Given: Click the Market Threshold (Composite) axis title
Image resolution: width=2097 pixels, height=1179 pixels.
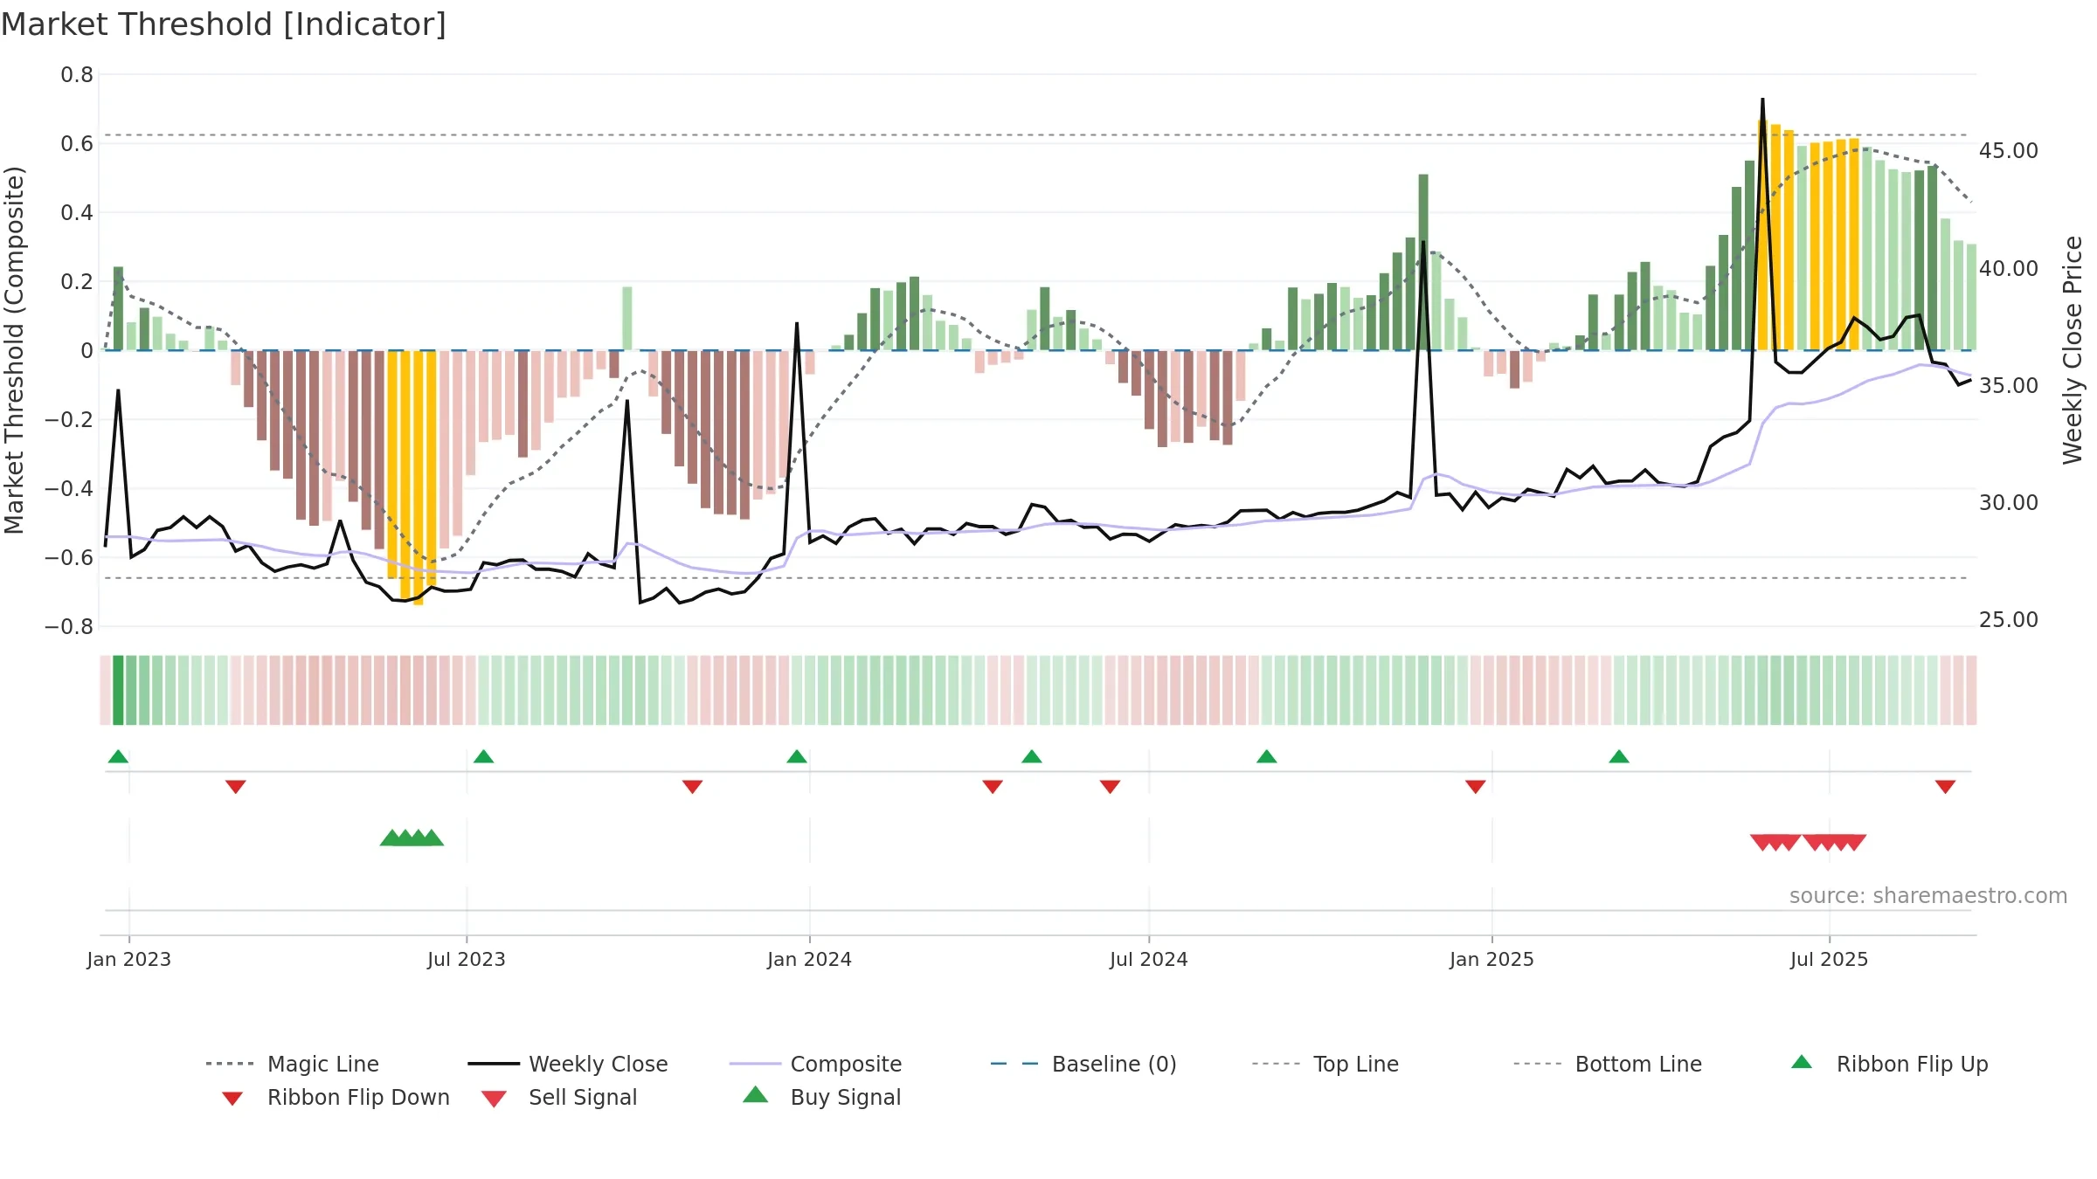Looking at the screenshot, I should coord(14,349).
